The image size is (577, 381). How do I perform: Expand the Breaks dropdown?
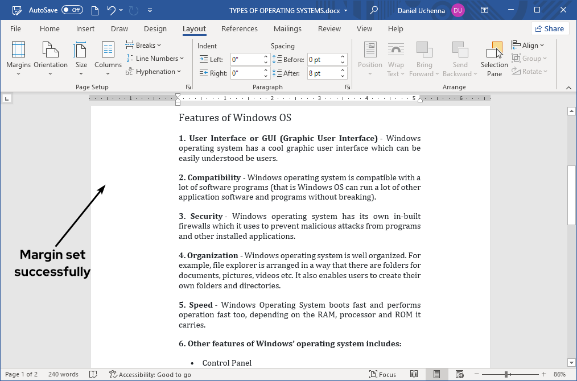point(144,45)
